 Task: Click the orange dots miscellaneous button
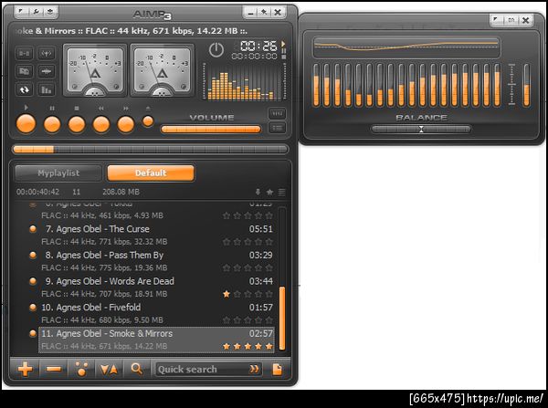click(82, 370)
